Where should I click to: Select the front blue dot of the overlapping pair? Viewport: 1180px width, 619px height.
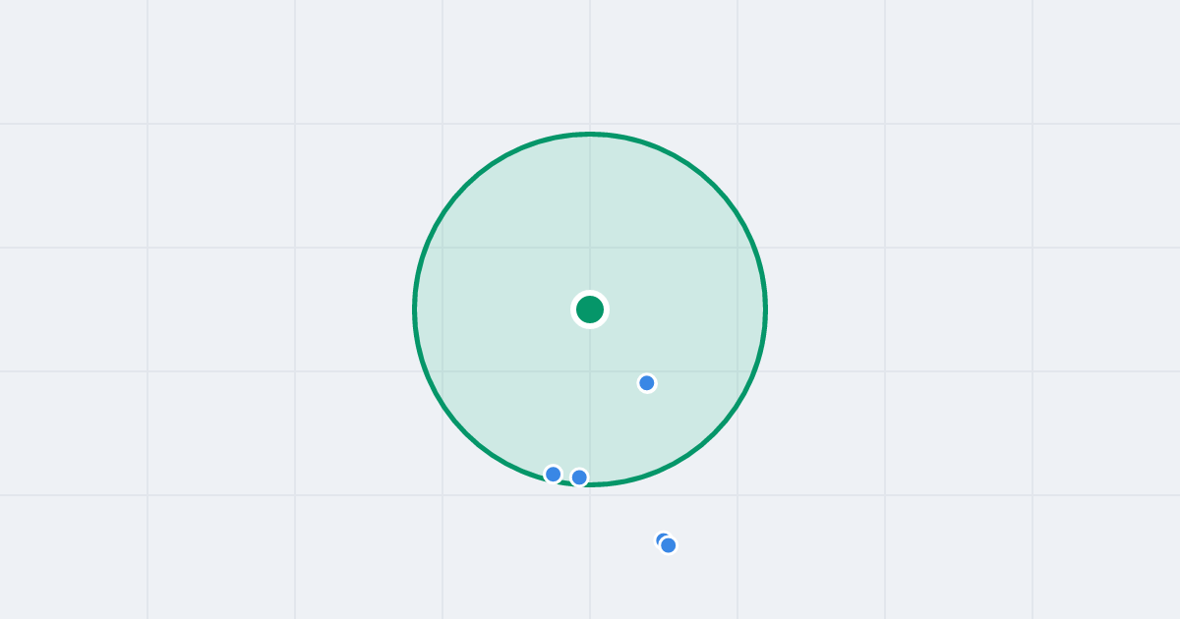[x=669, y=545]
